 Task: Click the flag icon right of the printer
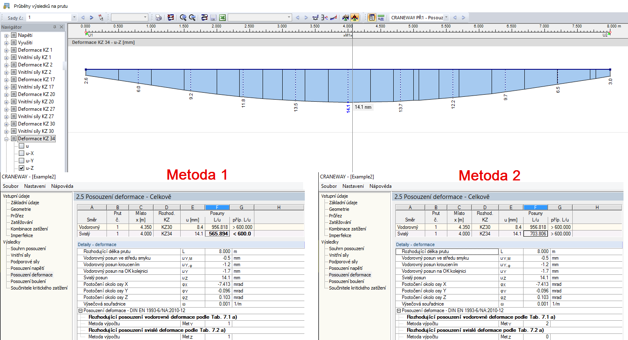point(170,18)
